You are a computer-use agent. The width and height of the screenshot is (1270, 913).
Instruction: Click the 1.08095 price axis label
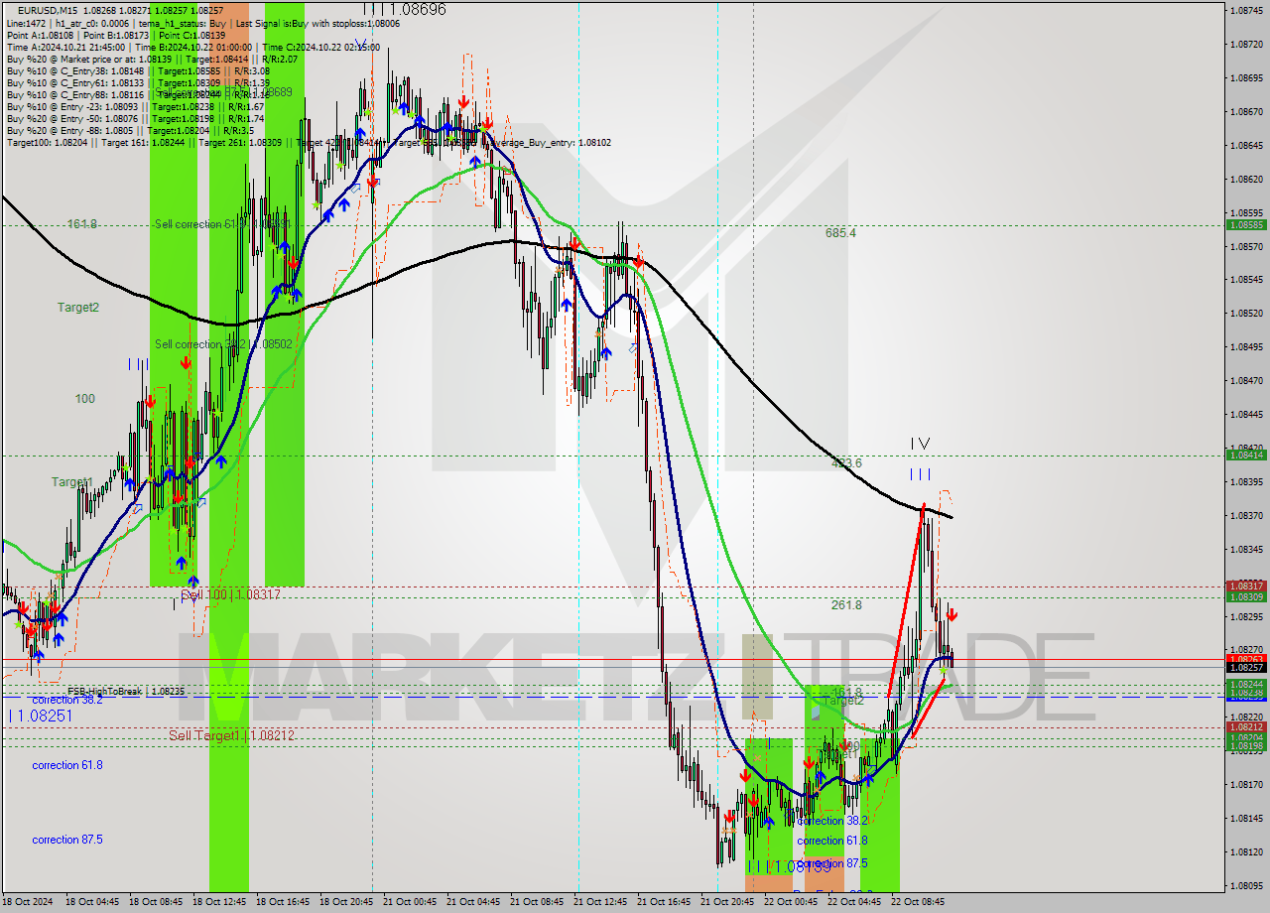[1246, 885]
